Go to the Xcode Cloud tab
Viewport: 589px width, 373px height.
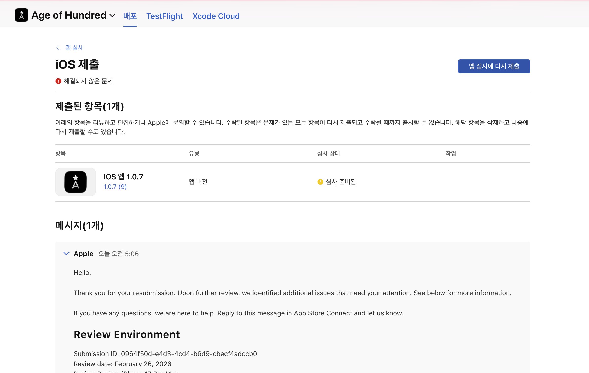(216, 16)
